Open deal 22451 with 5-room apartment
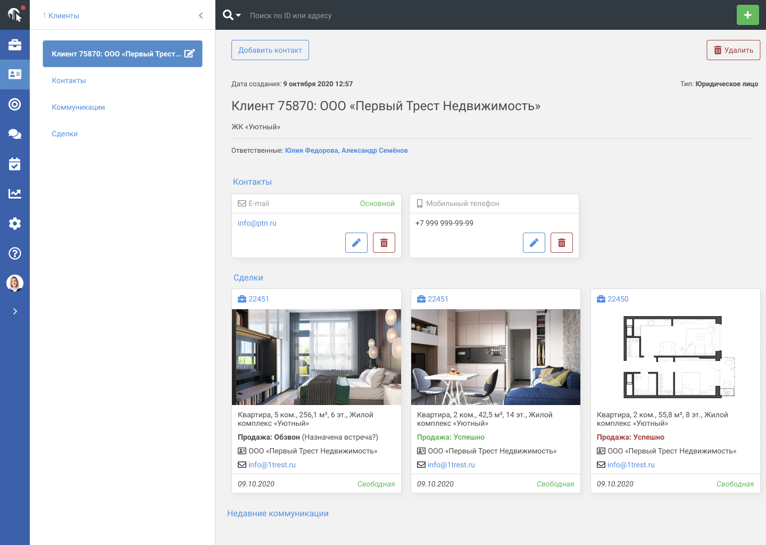The height and width of the screenshot is (545, 766). click(x=259, y=299)
